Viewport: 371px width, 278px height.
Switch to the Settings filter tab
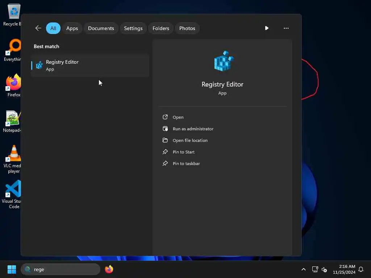133,28
